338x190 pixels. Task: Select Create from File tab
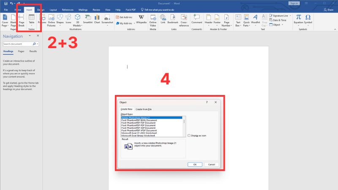tap(144, 109)
